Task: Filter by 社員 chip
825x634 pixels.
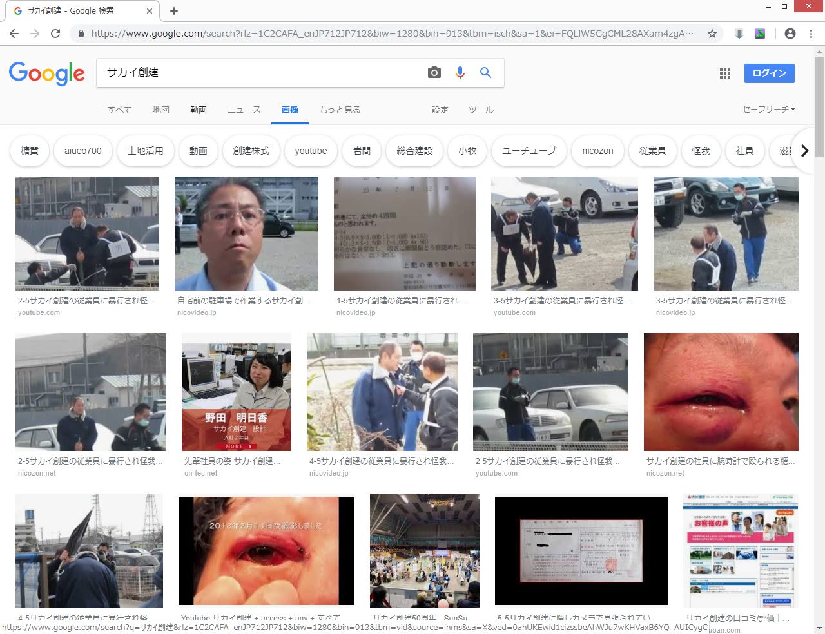Action: 744,151
